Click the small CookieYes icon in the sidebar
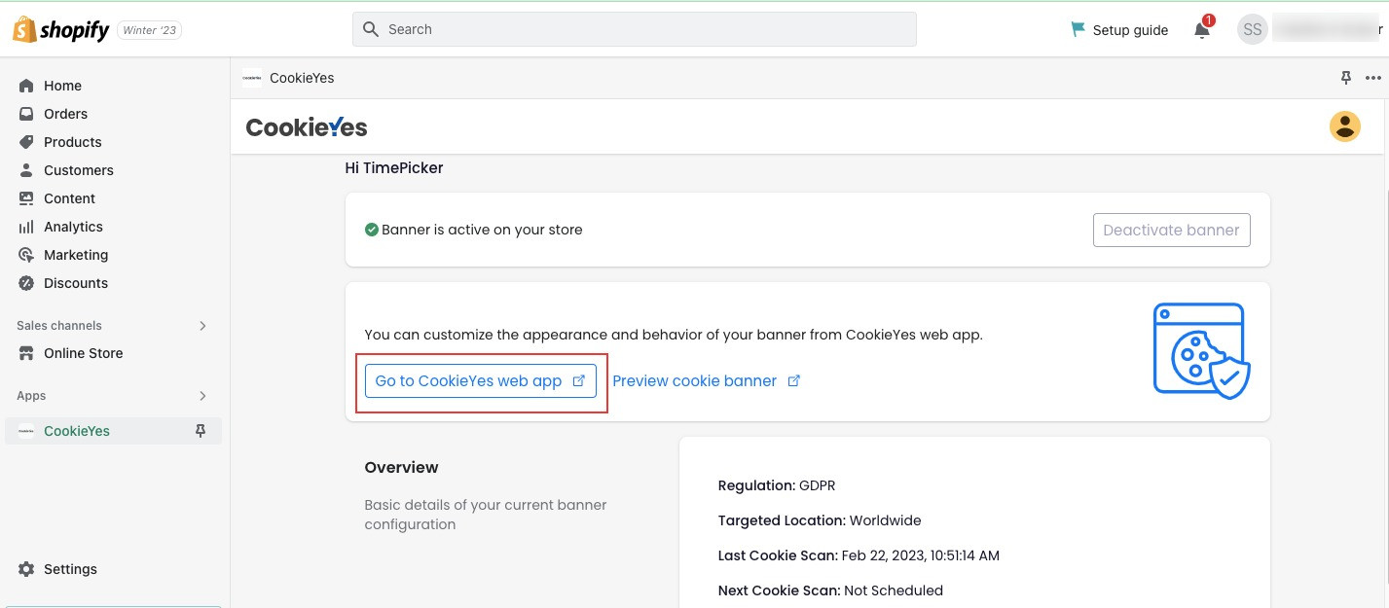 click(x=26, y=431)
